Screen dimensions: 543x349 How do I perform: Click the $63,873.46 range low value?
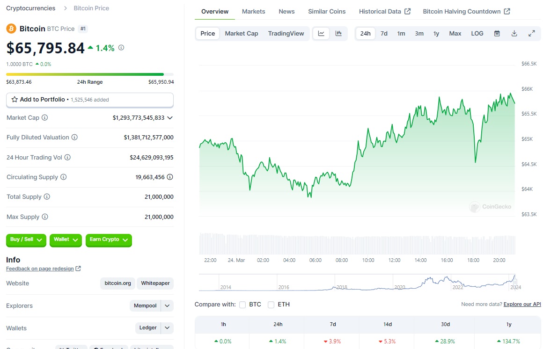(x=19, y=82)
